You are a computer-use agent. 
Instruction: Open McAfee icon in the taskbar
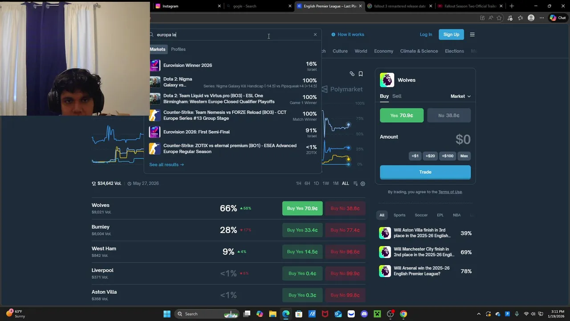point(325,314)
